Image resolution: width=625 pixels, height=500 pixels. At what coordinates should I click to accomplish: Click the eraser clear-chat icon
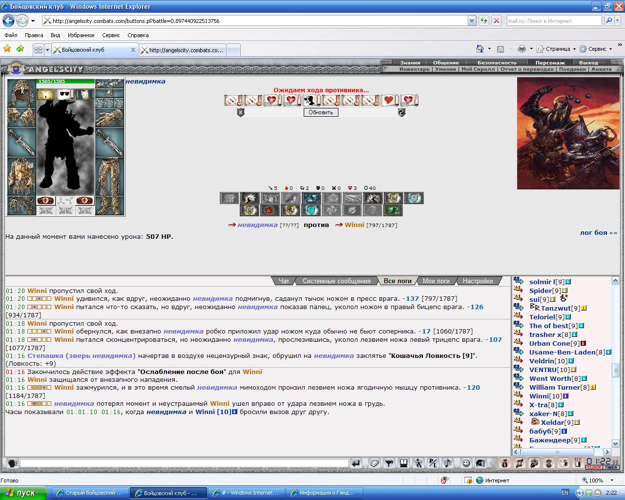[374, 463]
